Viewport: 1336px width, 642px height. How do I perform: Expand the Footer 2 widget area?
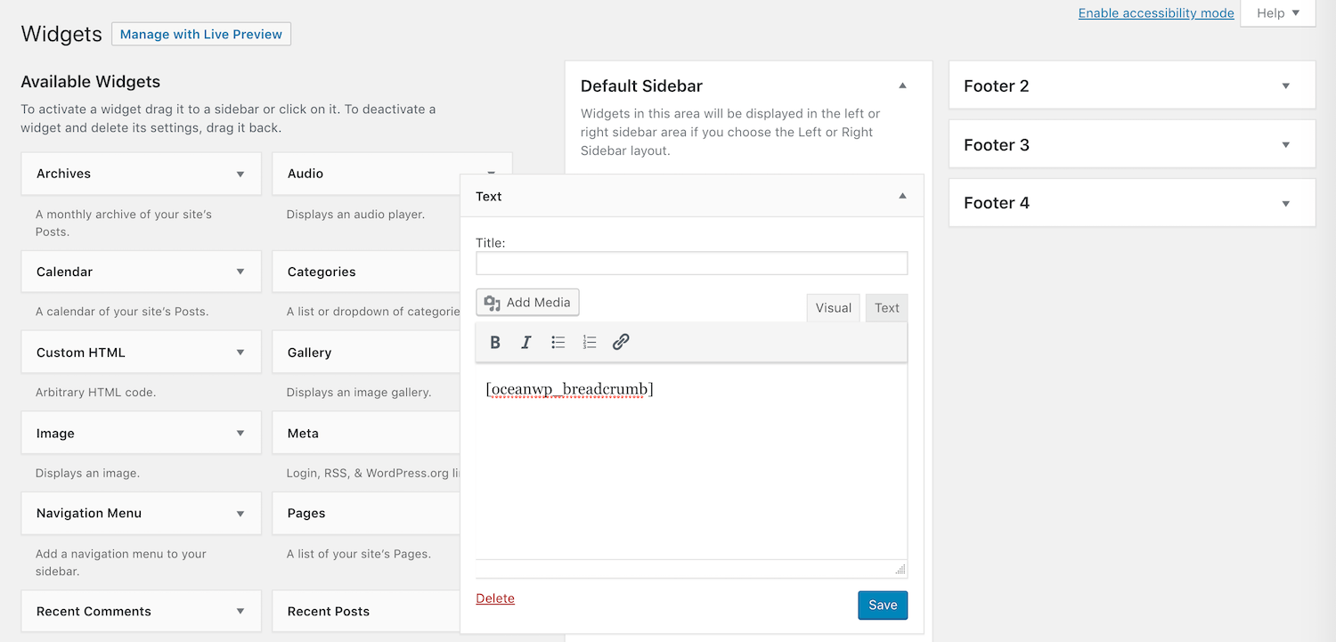point(1285,85)
